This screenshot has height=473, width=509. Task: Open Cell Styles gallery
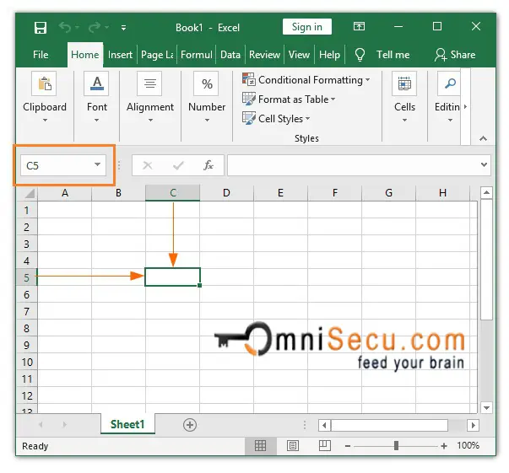tap(276, 119)
